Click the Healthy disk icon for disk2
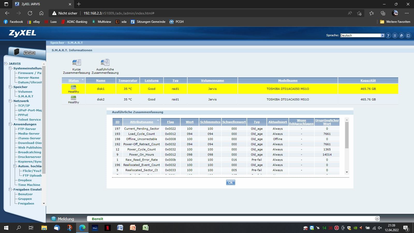Viewport: 414px width, 233px height. coord(73,98)
